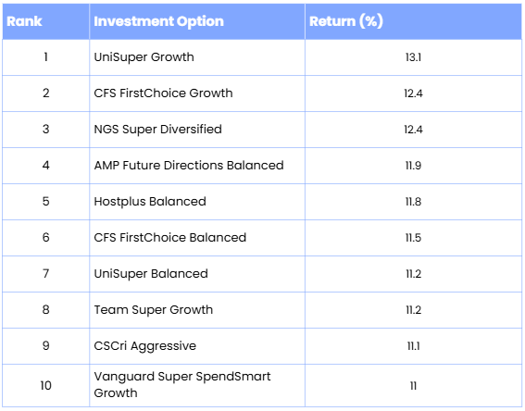Select the 11.1 return cell
The image size is (525, 411).
click(413, 346)
